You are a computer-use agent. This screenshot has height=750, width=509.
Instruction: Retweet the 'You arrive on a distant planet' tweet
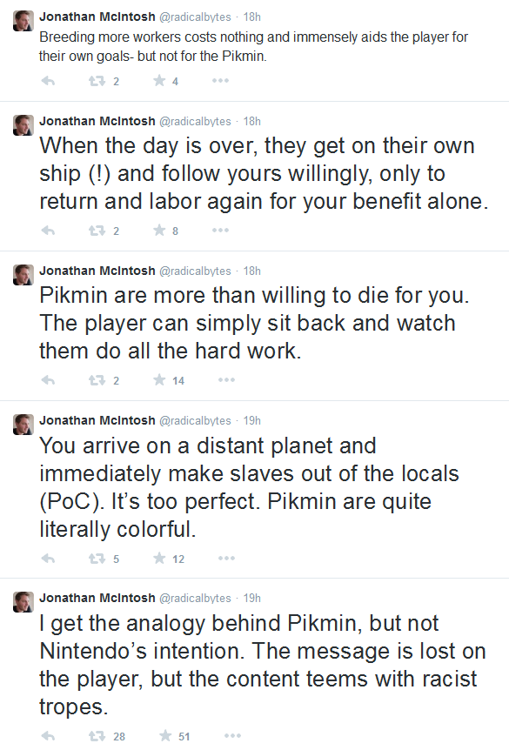(97, 559)
